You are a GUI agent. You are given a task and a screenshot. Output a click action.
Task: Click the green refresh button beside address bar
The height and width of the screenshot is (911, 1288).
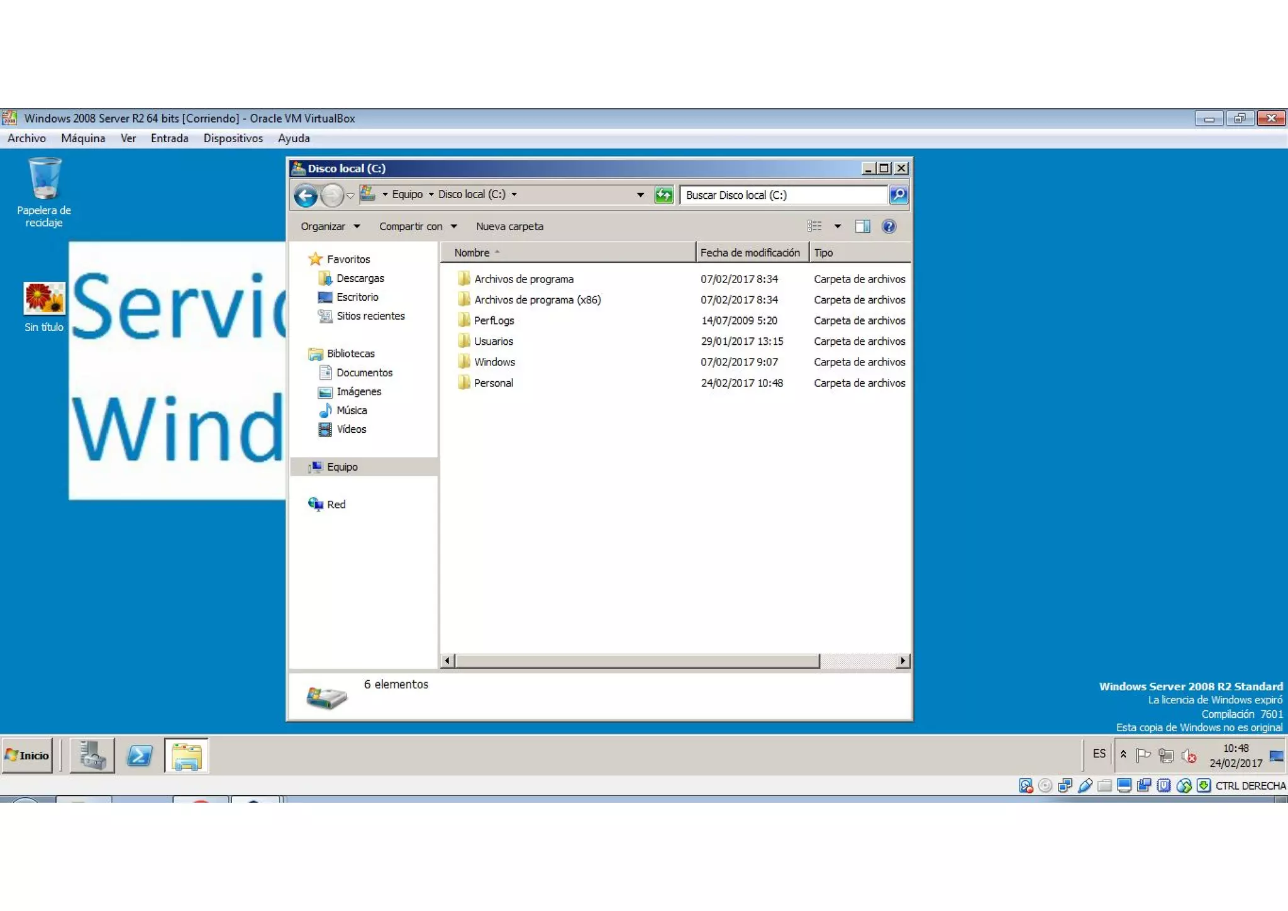(663, 195)
